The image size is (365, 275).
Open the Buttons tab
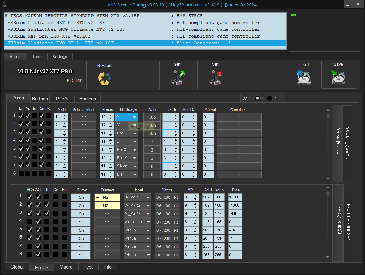[x=40, y=99]
